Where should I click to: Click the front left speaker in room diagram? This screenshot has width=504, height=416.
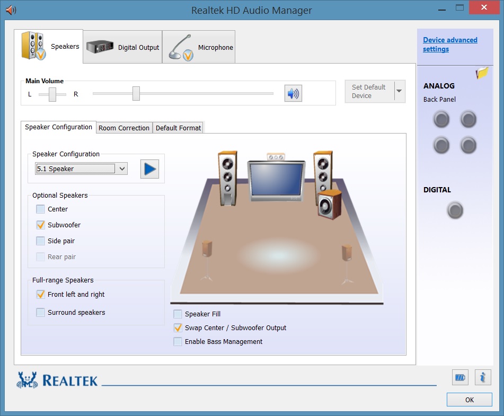(227, 178)
